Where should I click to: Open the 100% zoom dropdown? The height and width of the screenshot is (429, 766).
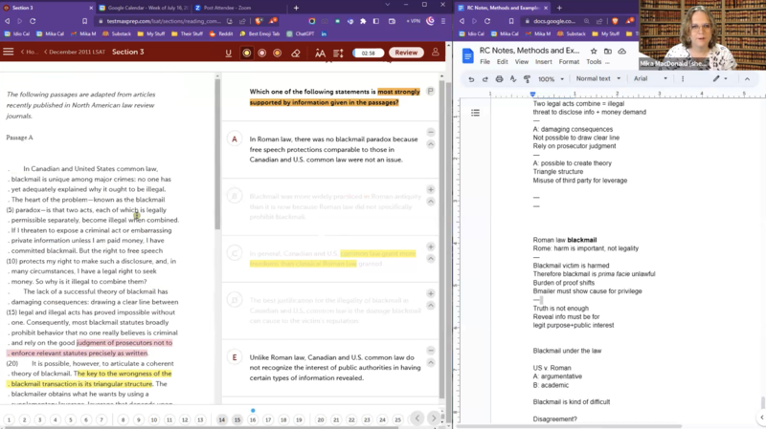point(551,78)
